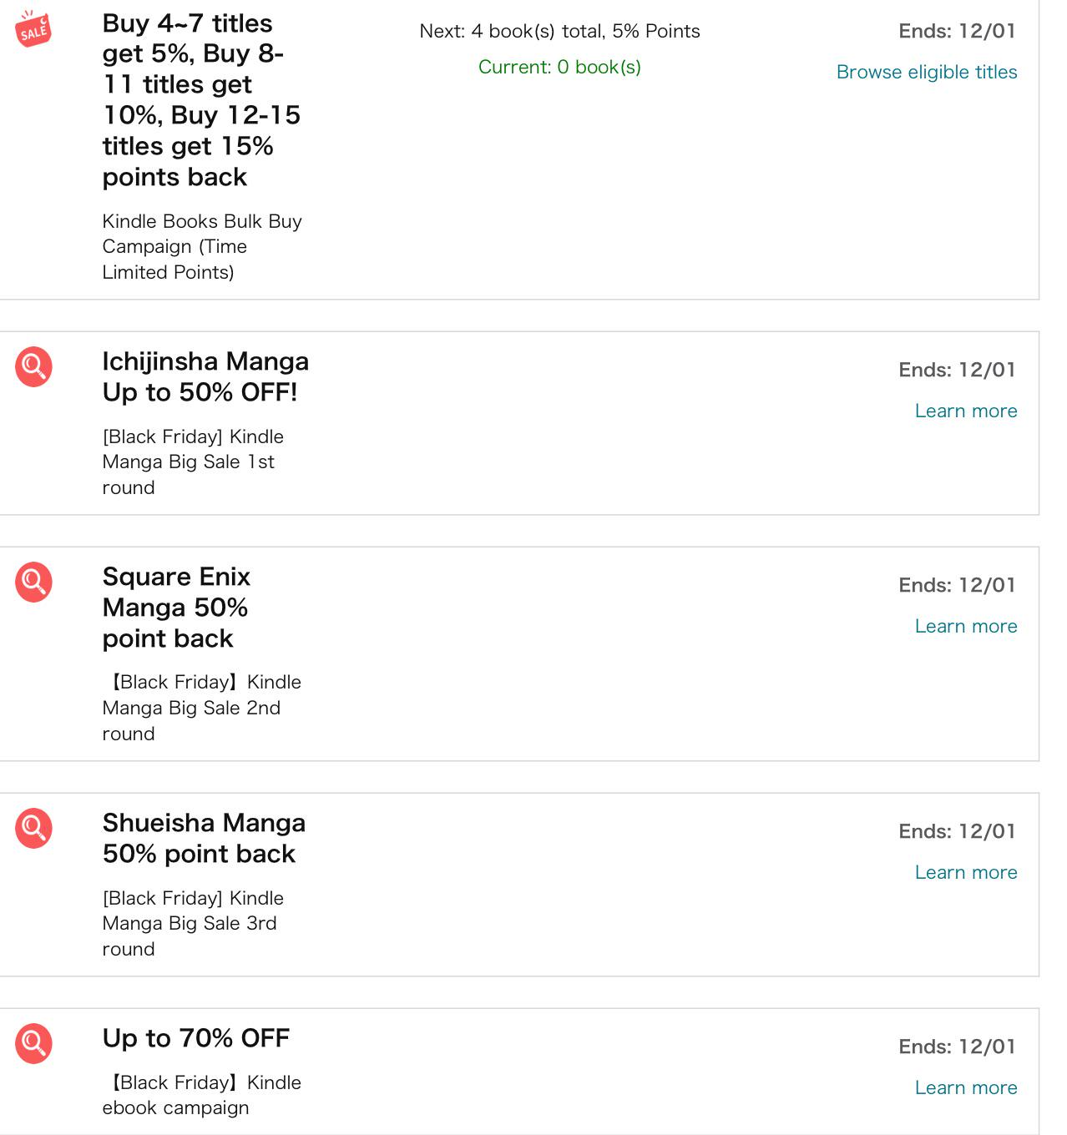Open Browse eligible titles link
Image resolution: width=1067 pixels, height=1135 pixels.
pyautogui.click(x=927, y=73)
